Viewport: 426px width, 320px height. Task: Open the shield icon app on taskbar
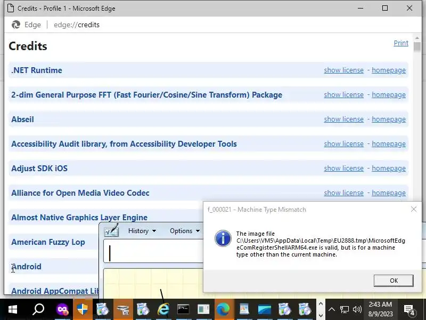83,309
